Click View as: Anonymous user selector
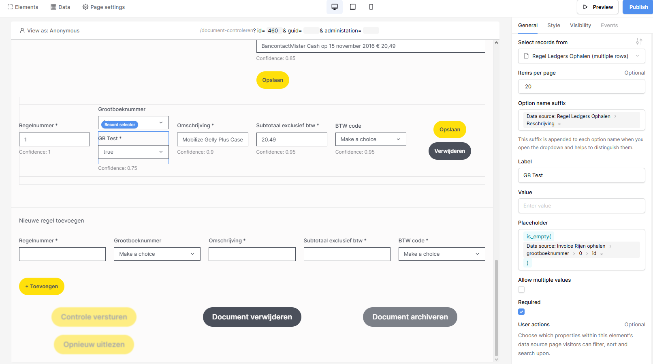The image size is (653, 364). [49, 30]
